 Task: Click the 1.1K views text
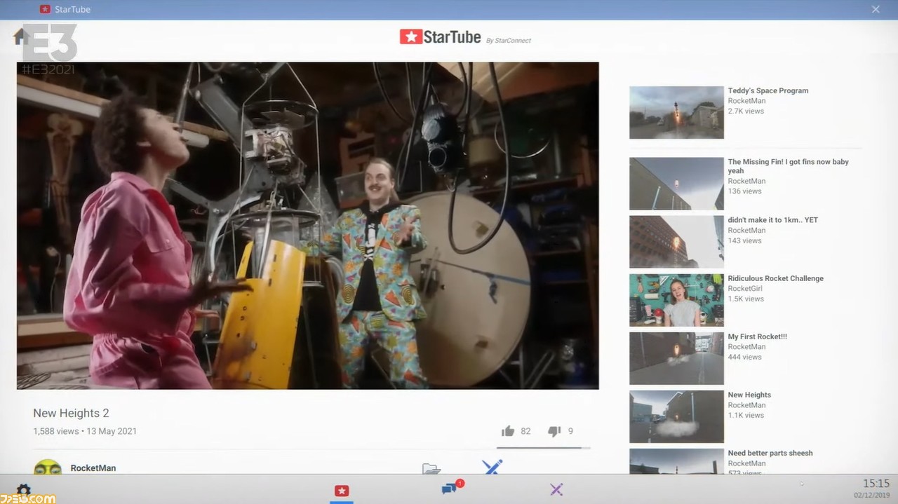pyautogui.click(x=746, y=415)
